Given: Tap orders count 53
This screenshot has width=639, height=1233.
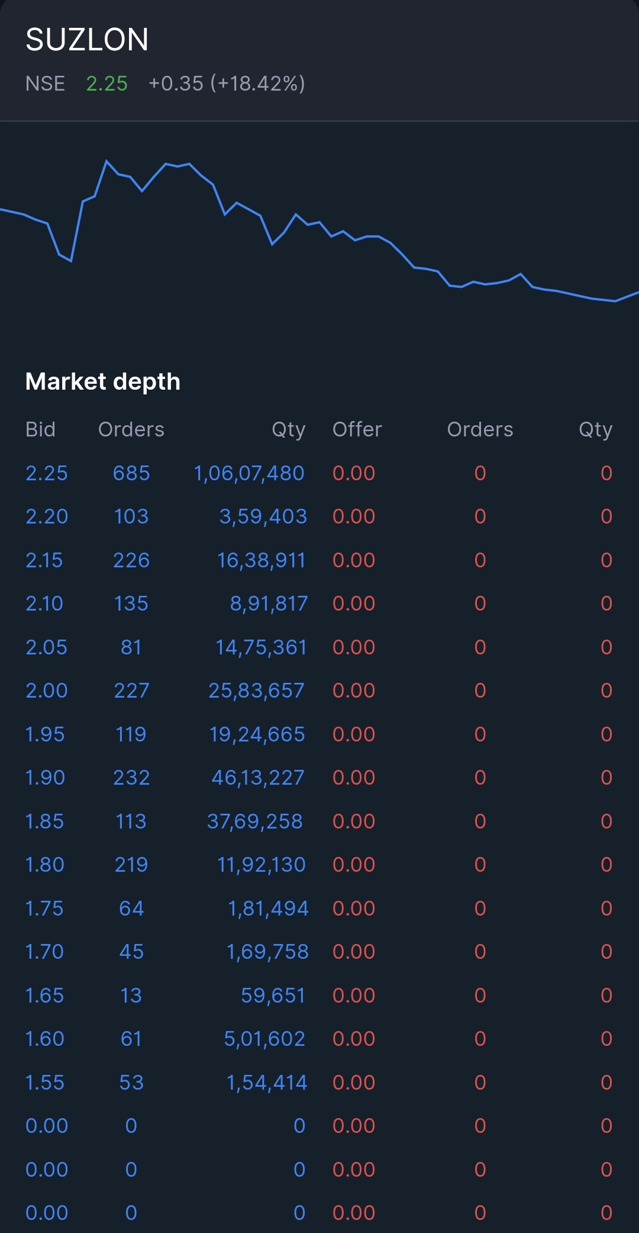Looking at the screenshot, I should tap(131, 1083).
